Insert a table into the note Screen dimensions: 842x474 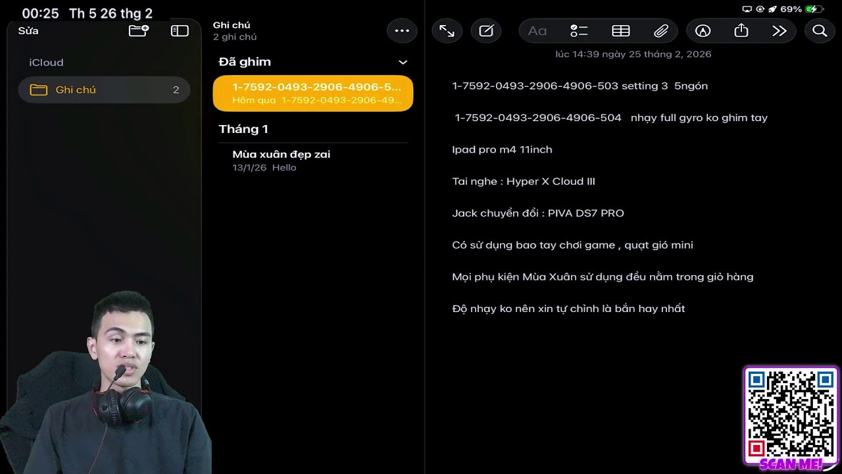pyautogui.click(x=621, y=31)
